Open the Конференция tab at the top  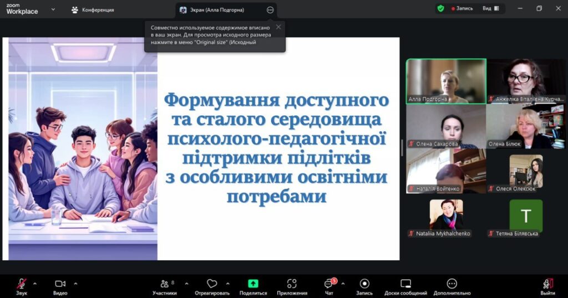(x=93, y=10)
